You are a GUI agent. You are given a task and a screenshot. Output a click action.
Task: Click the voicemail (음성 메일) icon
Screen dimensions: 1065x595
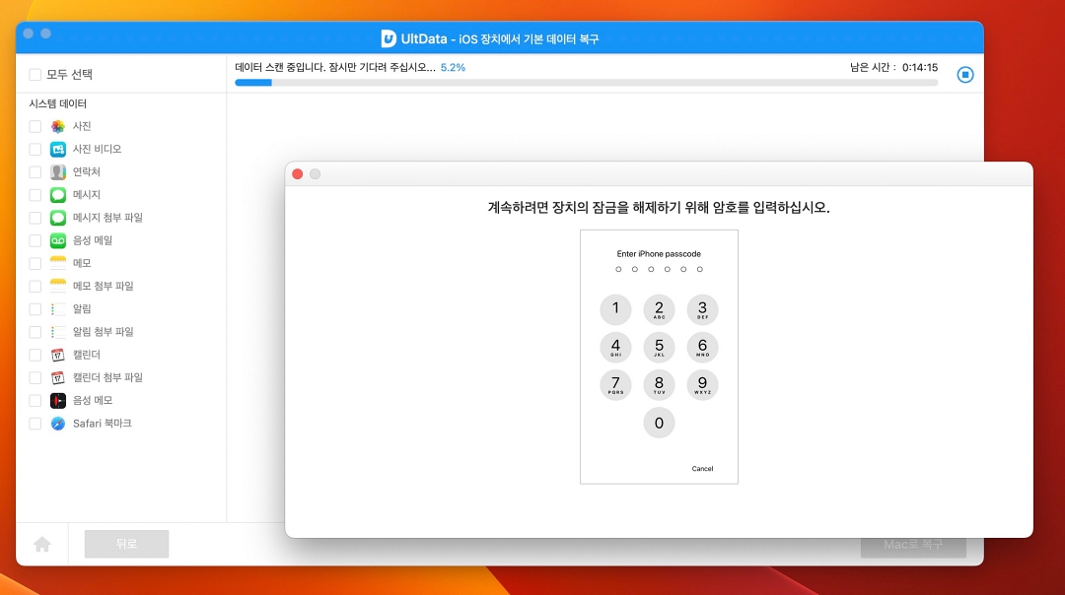pos(58,240)
